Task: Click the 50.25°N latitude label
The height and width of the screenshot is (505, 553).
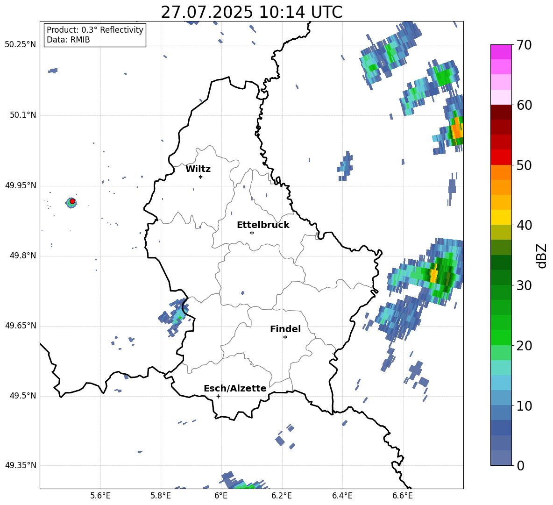Action: 21,45
